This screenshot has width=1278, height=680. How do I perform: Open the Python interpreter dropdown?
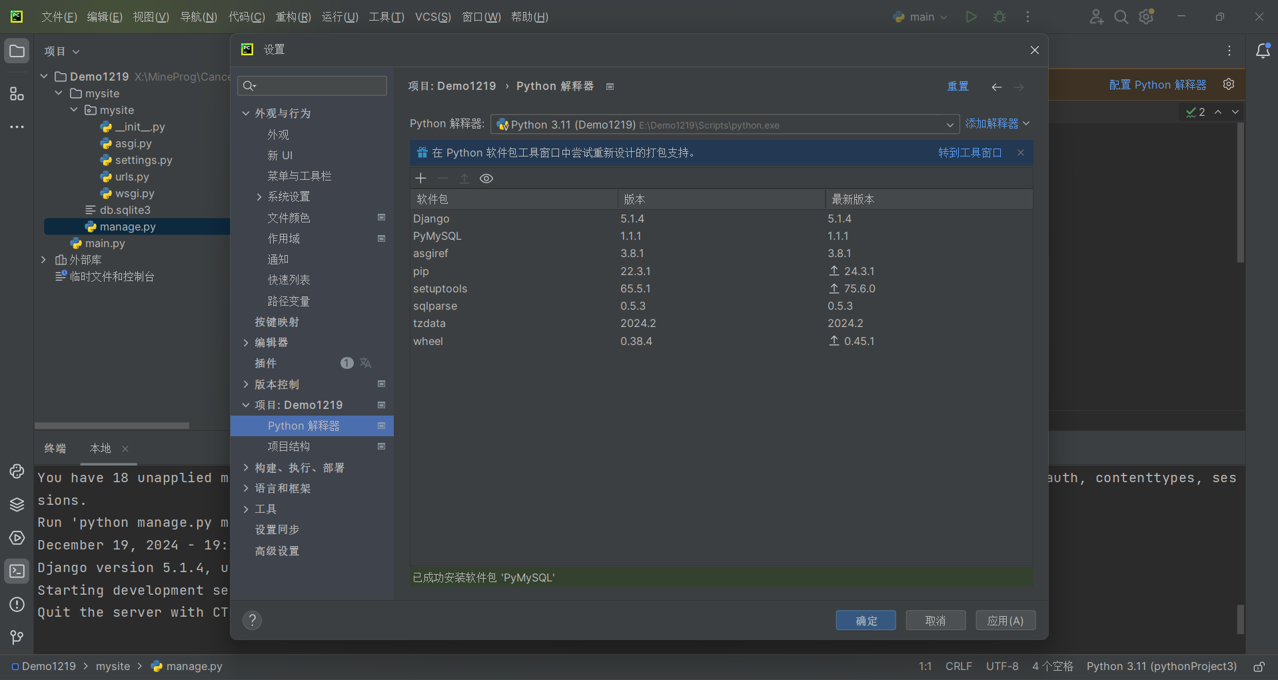724,125
